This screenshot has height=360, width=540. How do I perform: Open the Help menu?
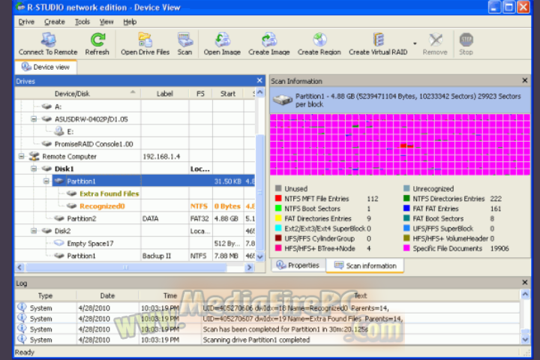coord(130,22)
